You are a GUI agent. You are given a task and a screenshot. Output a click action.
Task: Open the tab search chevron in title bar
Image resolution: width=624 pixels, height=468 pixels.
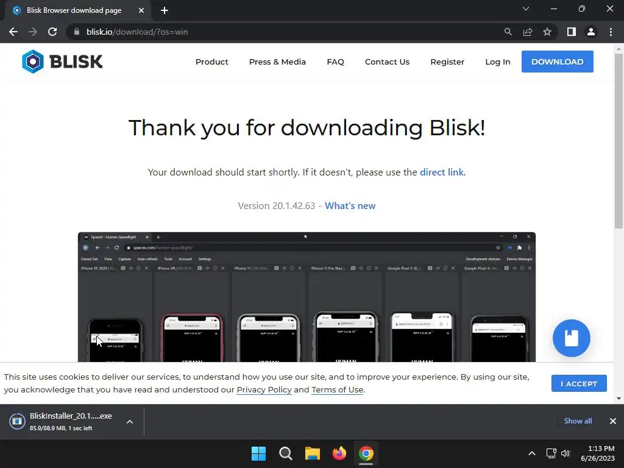(x=526, y=9)
